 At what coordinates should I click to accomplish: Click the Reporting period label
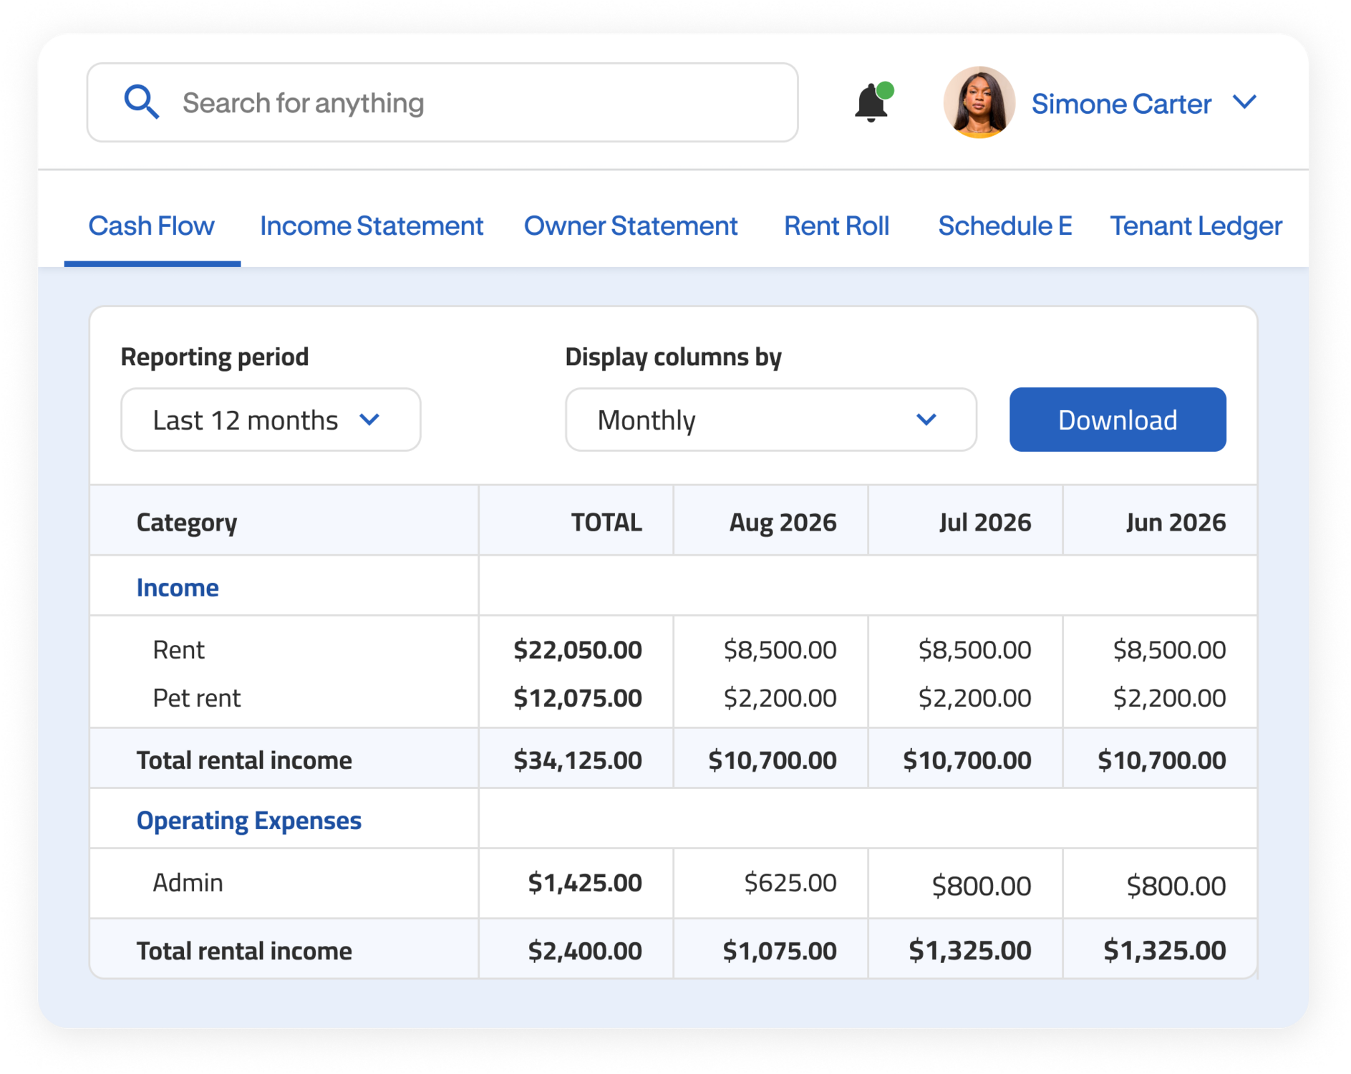tap(215, 357)
